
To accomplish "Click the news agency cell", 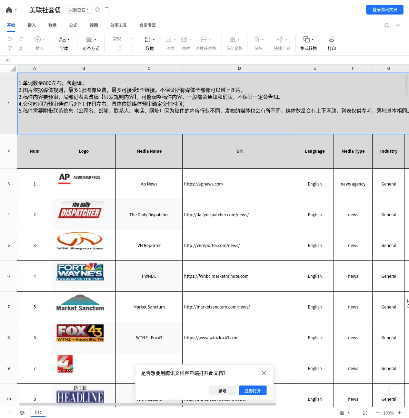I will (353, 184).
